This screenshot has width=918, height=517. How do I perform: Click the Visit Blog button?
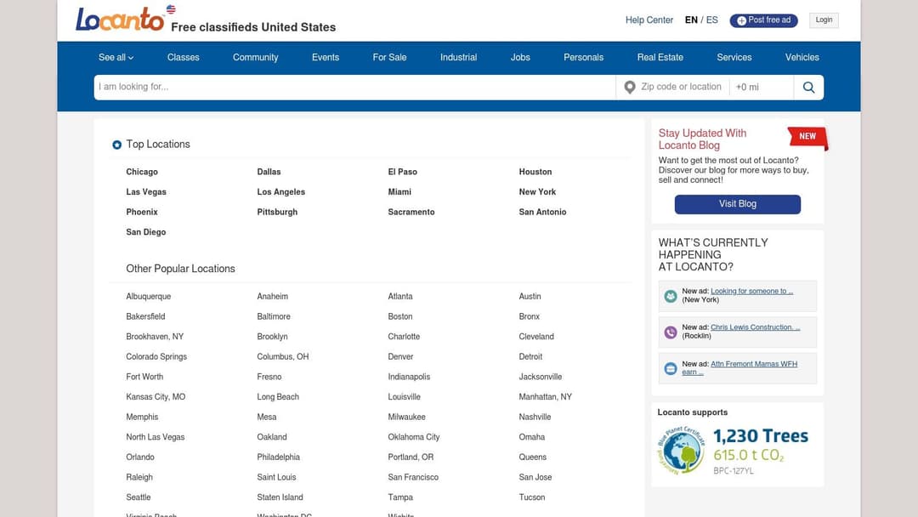tap(737, 204)
